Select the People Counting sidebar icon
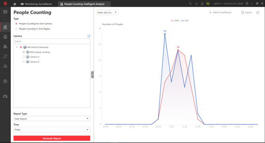 5,27
